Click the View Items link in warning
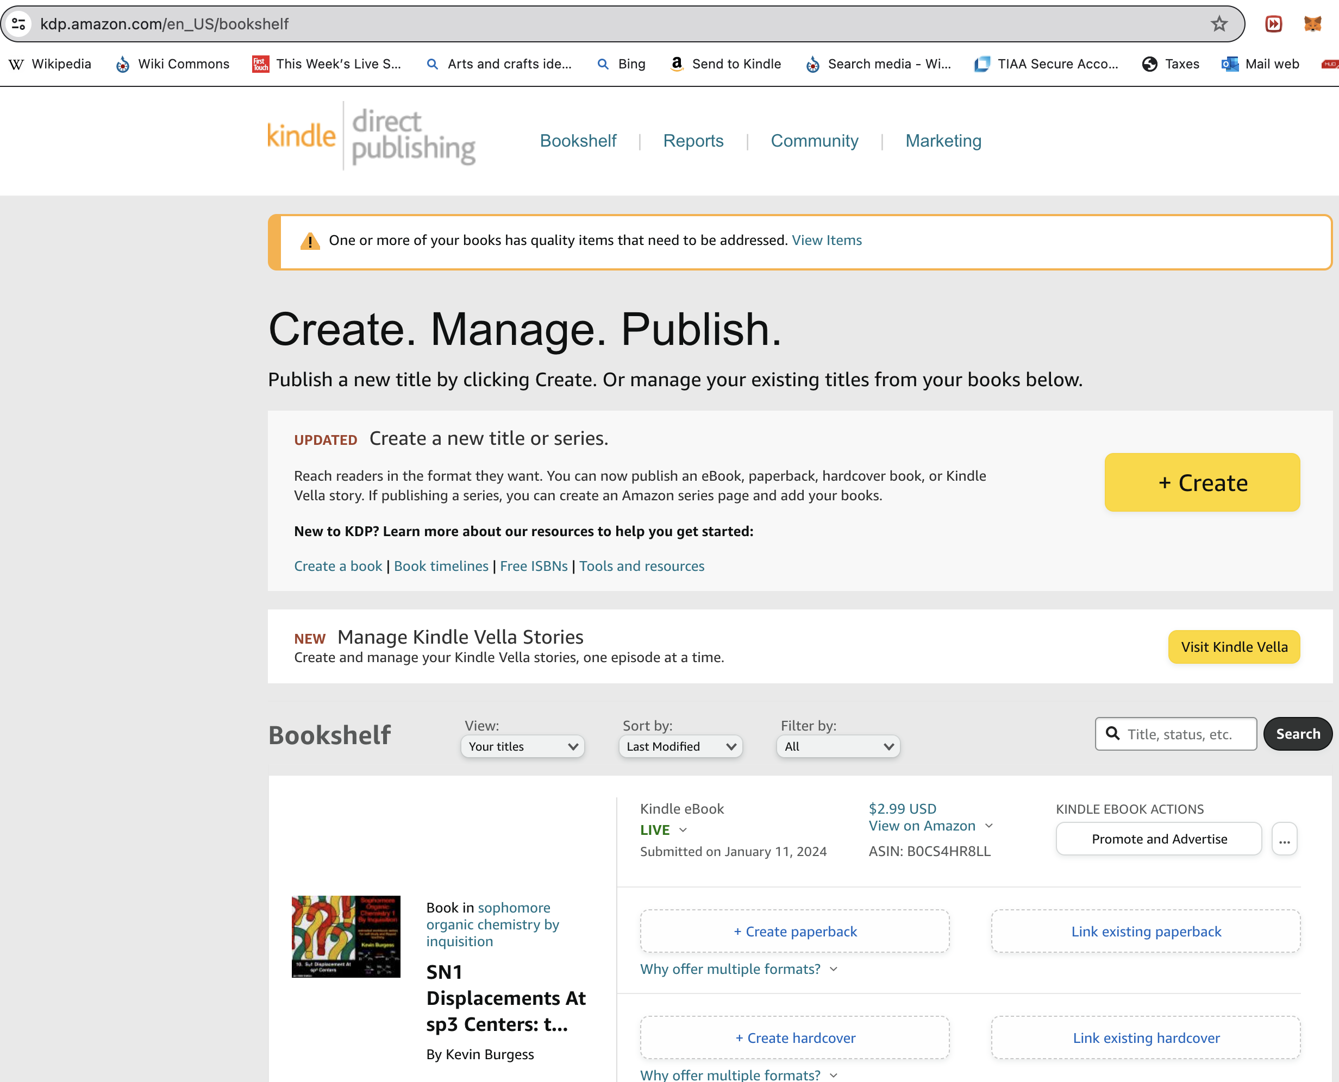1339x1082 pixels. click(827, 241)
